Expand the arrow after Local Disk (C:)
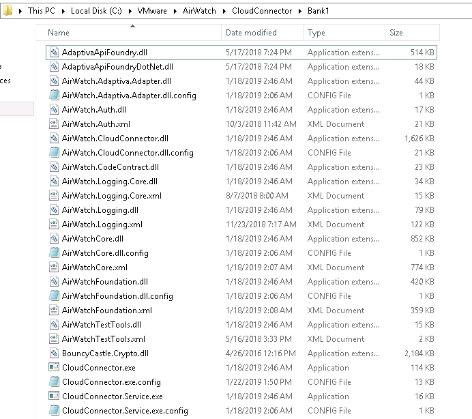 pyautogui.click(x=130, y=11)
